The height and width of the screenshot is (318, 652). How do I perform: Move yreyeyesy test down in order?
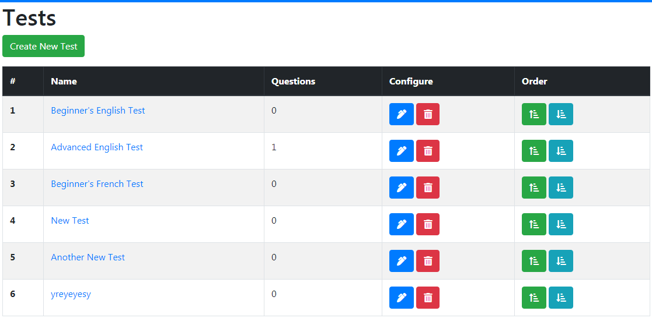tap(561, 298)
